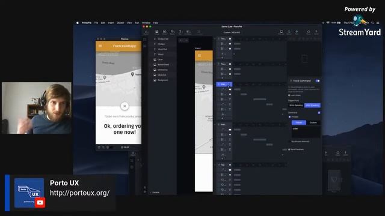Select the highlighted Voice Command trigger

pos(224,84)
